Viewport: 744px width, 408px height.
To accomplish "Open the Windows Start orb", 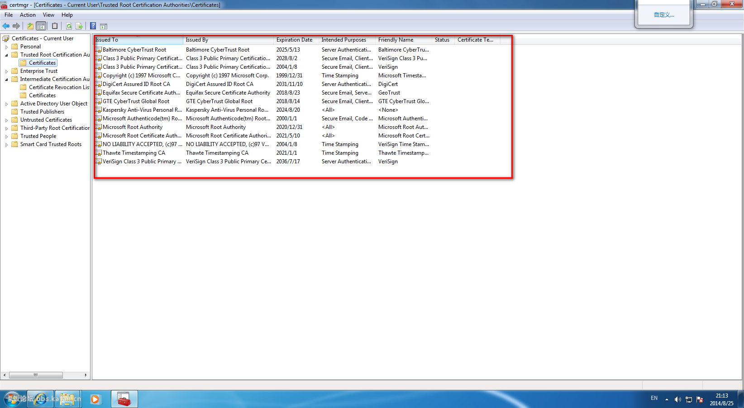I will point(12,399).
